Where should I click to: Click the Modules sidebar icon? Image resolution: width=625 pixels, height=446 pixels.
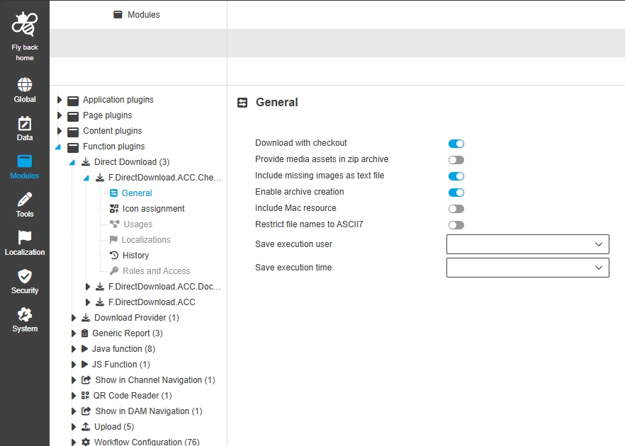click(x=25, y=161)
